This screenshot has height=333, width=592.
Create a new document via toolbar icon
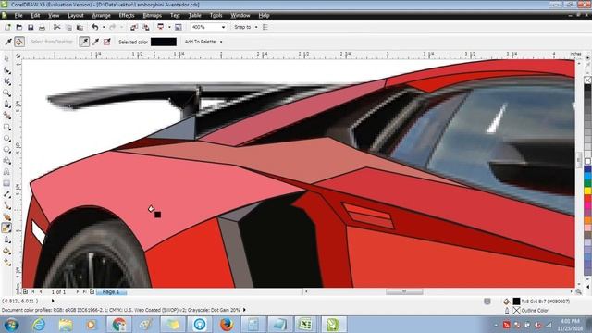[7, 27]
